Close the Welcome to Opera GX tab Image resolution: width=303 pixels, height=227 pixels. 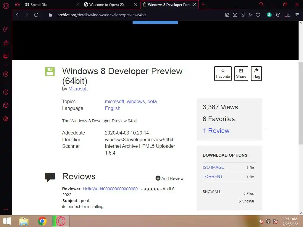pyautogui.click(x=136, y=5)
